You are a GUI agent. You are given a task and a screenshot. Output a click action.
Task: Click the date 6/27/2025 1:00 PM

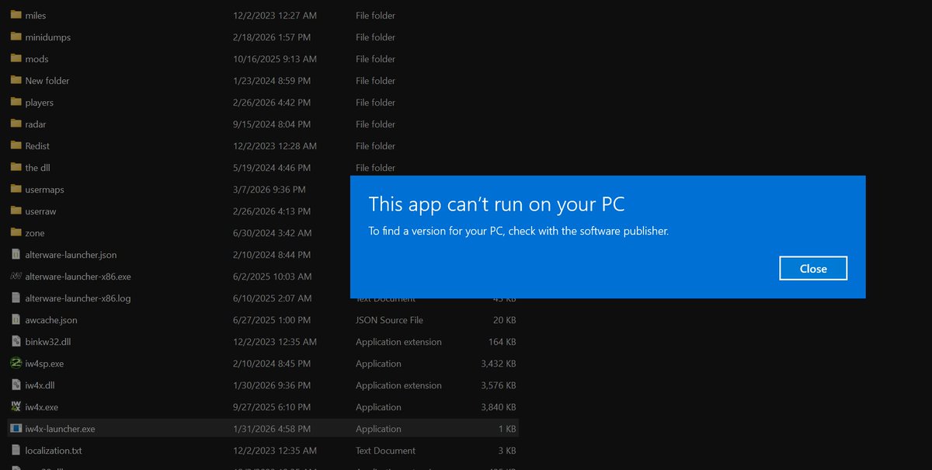[x=272, y=320]
